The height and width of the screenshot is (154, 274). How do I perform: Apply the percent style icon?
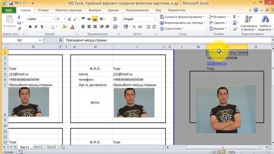[x=134, y=27]
